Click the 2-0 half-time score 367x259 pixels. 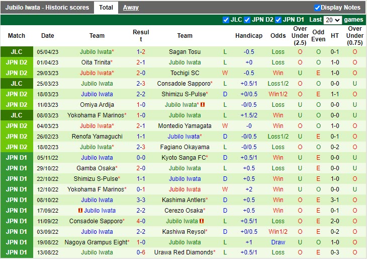coord(335,221)
